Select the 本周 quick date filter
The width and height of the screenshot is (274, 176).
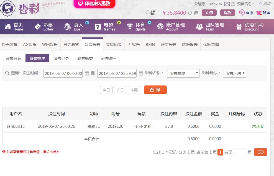pos(134,90)
